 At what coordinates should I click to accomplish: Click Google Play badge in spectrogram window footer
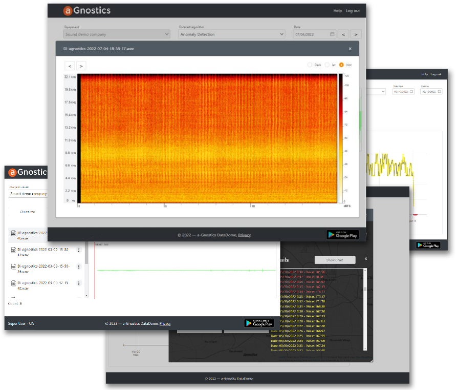coord(342,235)
